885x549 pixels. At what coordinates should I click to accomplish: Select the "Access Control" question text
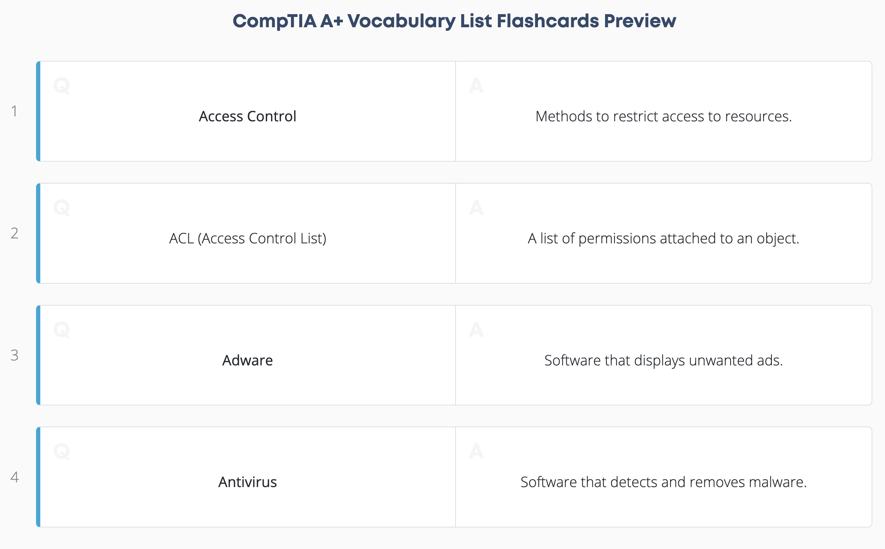pos(247,116)
